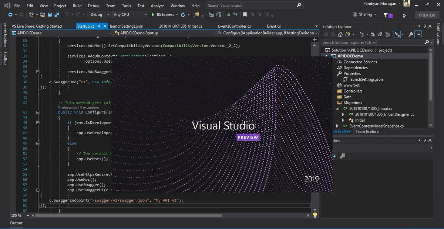Unpin the Startup.cs tab
Screen dimensions: 444x229
(99, 26)
